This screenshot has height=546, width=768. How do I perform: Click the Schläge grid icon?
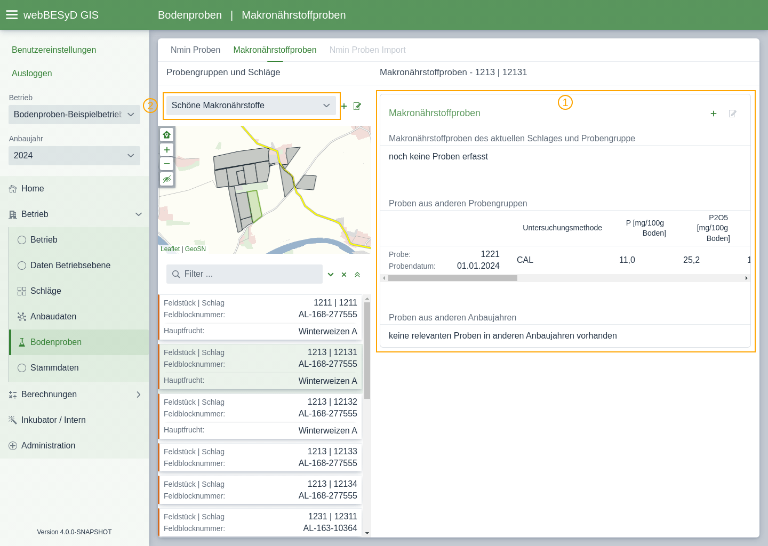[x=22, y=291]
